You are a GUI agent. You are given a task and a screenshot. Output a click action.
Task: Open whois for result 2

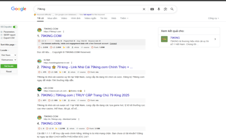tap(72, 72)
